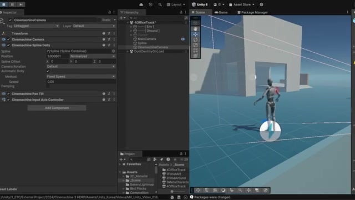Click the Spline Offset X field
The width and height of the screenshot is (355, 200).
click(59, 62)
